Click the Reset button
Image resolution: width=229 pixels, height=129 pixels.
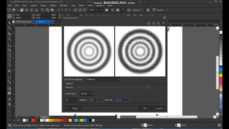click(x=75, y=108)
